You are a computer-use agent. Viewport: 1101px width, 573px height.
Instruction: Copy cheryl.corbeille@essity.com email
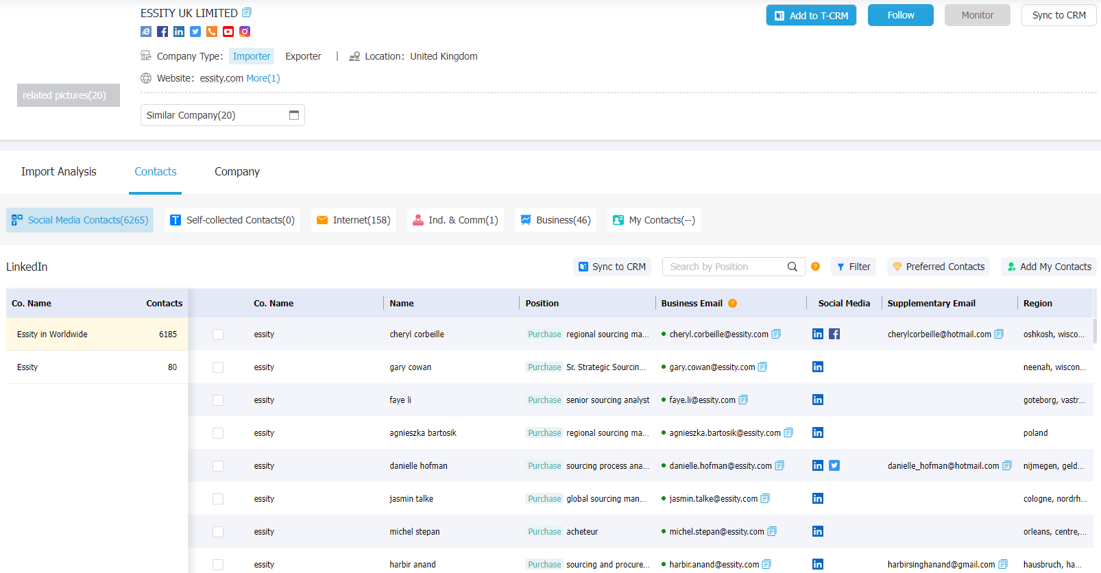tap(776, 334)
